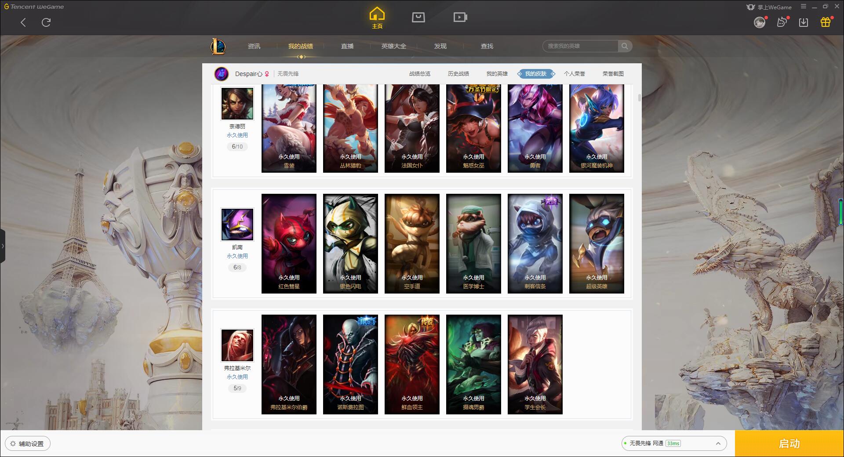This screenshot has height=457, width=844.
Task: Click the user avatar icon in header
Action: coord(760,22)
